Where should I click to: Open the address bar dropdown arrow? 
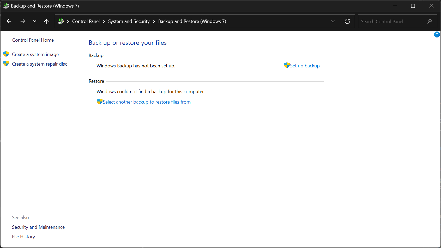pyautogui.click(x=333, y=21)
